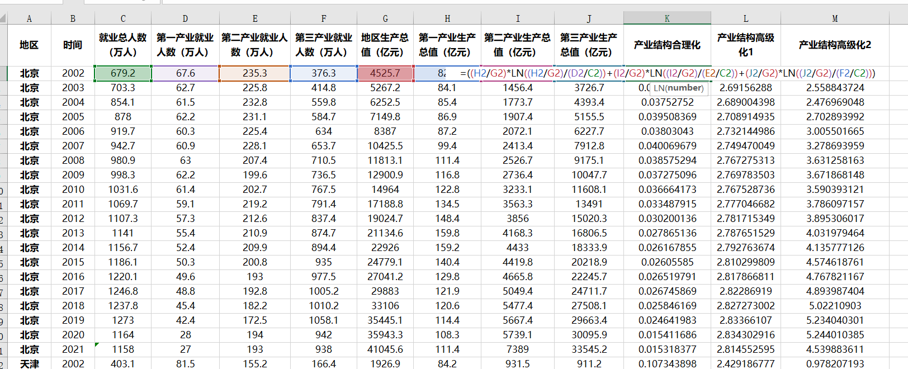The width and height of the screenshot is (908, 369).
Task: Click cell with value 1031.6
Action: [123, 190]
